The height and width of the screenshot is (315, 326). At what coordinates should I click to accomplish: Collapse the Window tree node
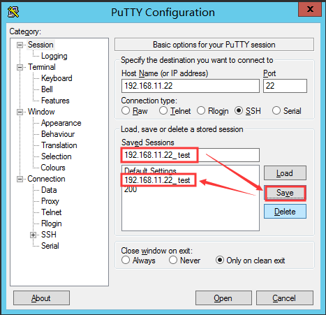point(20,112)
